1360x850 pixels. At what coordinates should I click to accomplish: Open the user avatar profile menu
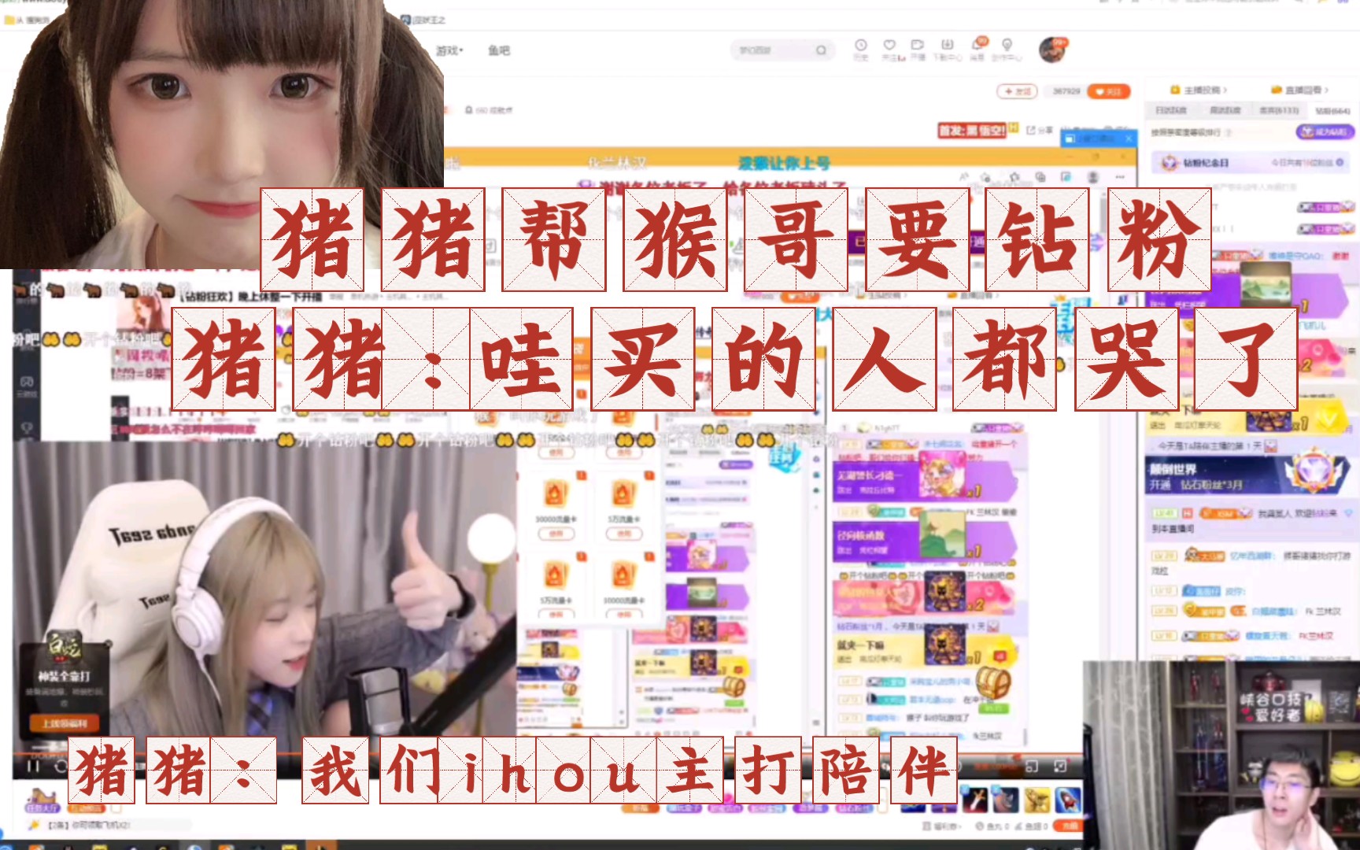[x=1052, y=50]
